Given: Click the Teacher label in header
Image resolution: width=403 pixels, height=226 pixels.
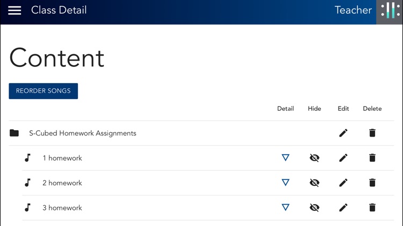Looking at the screenshot, I should [353, 10].
